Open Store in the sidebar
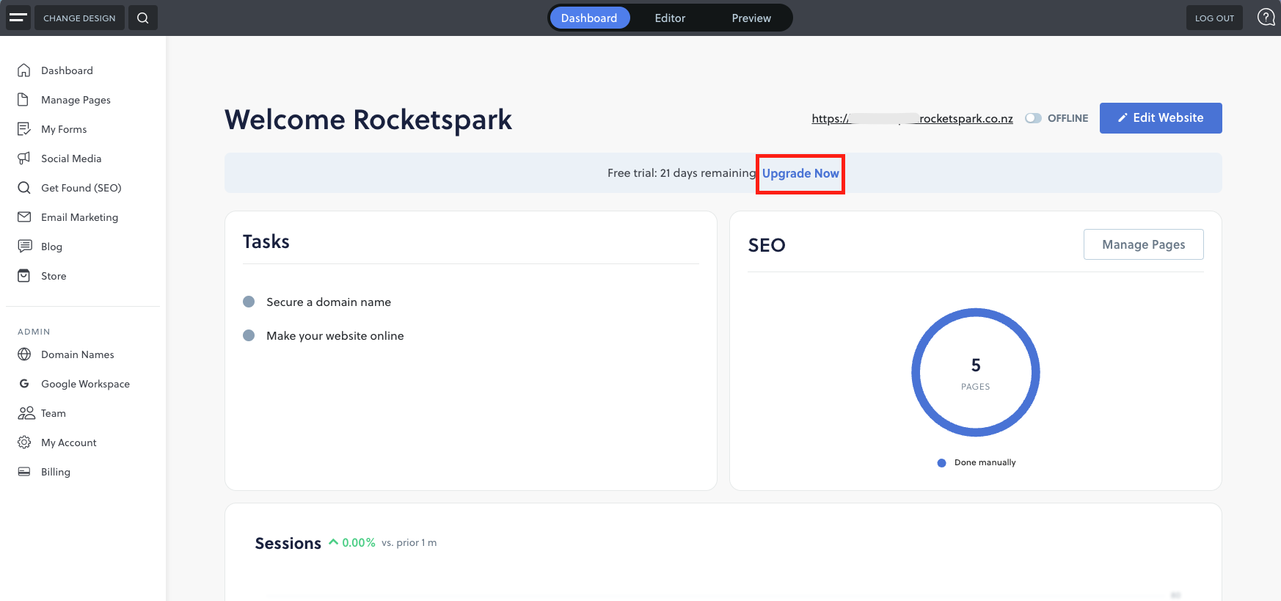Image resolution: width=1281 pixels, height=601 pixels. tap(54, 276)
